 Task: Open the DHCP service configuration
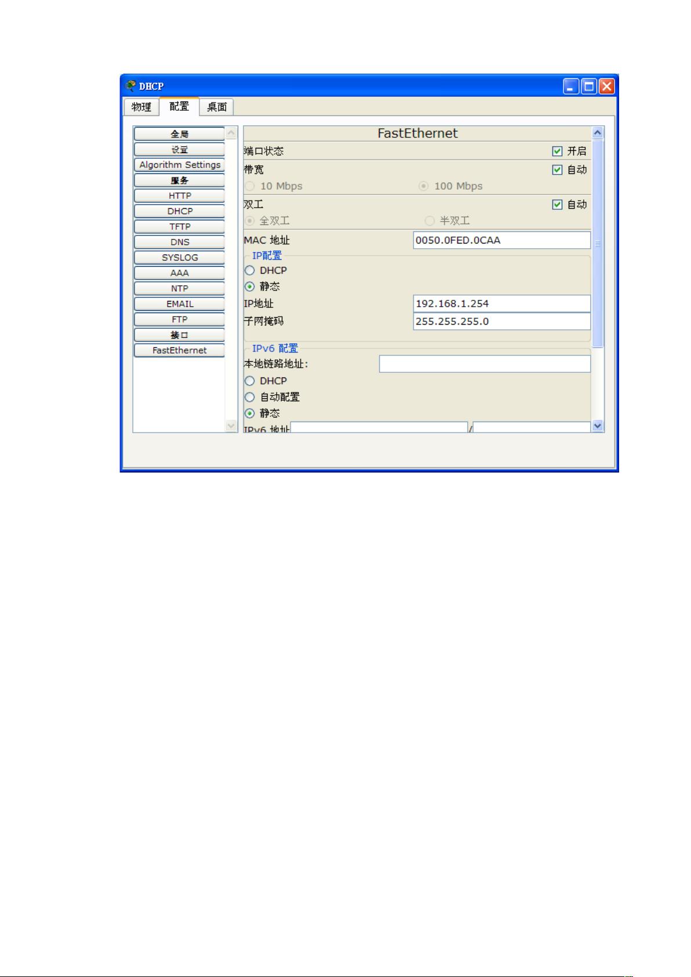coord(179,211)
